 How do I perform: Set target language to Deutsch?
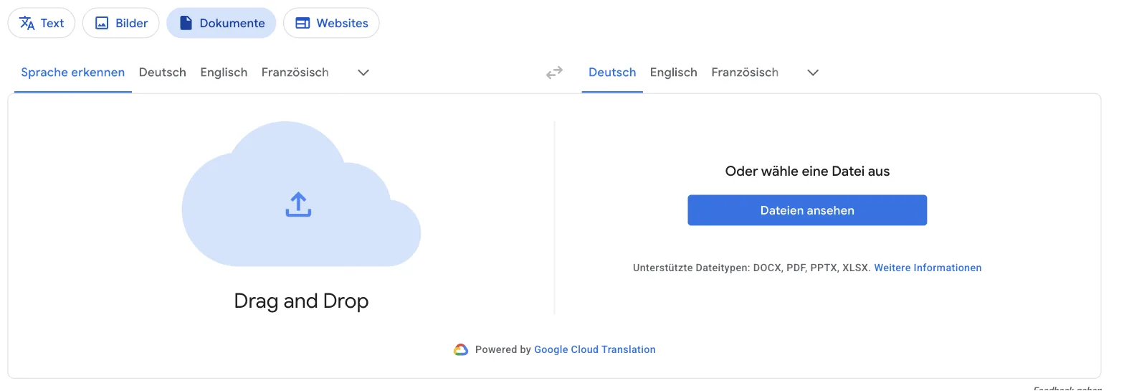pyautogui.click(x=612, y=72)
